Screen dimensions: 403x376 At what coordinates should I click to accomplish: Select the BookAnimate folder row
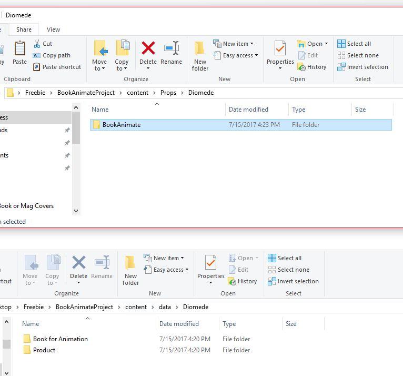(x=241, y=125)
